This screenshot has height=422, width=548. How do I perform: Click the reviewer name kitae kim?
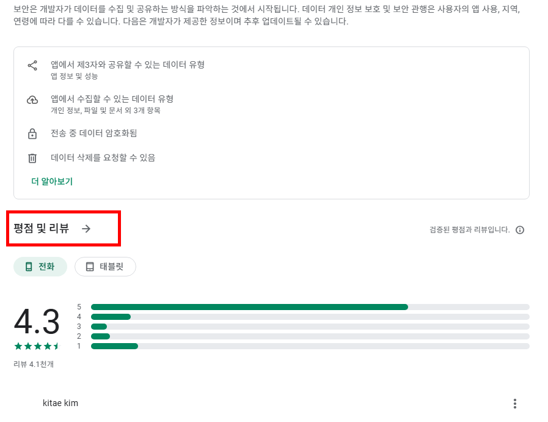pos(60,403)
